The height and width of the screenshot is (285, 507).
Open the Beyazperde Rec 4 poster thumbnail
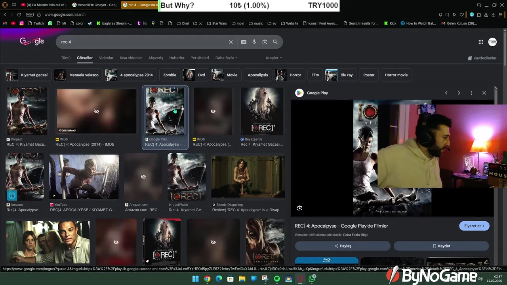(x=262, y=112)
